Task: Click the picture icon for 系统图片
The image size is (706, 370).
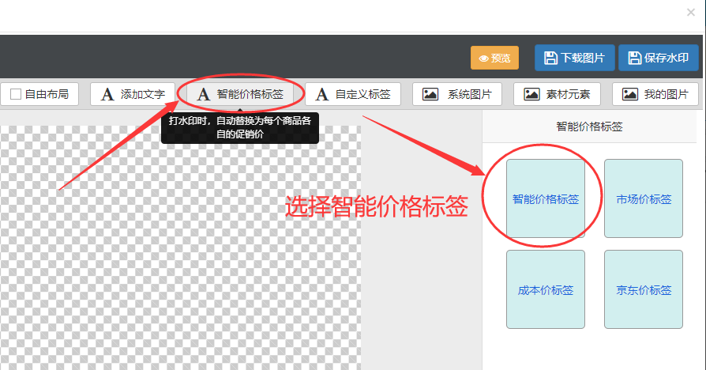Action: [430, 94]
